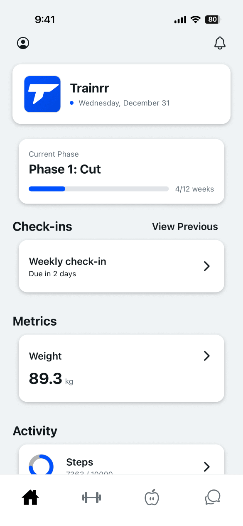Switch to the Home tab
243x526 pixels.
(x=30, y=497)
